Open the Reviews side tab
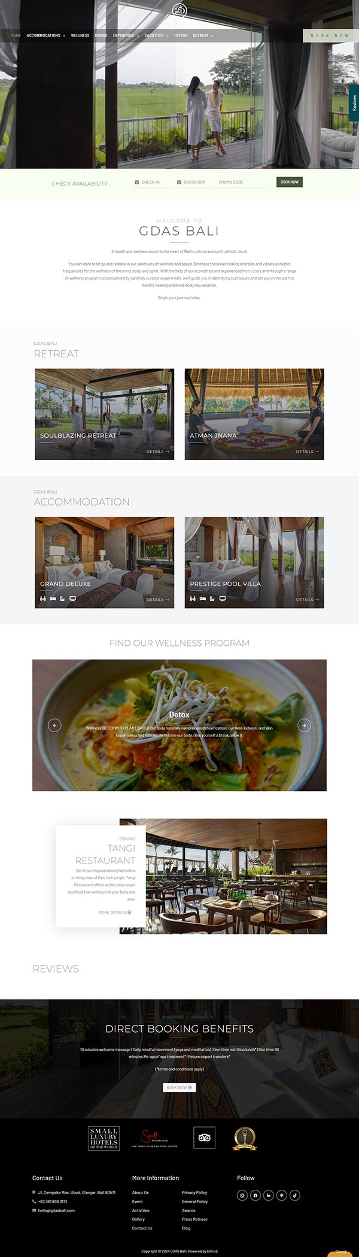359x1257 pixels. pyautogui.click(x=354, y=103)
